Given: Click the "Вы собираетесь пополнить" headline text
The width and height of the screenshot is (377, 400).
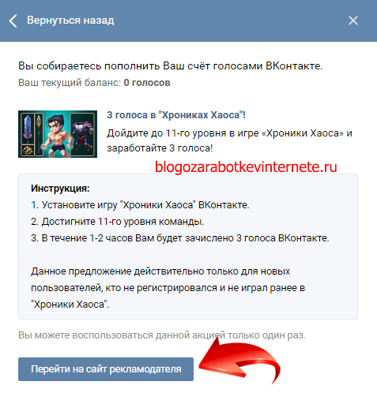Looking at the screenshot, I should tap(171, 65).
